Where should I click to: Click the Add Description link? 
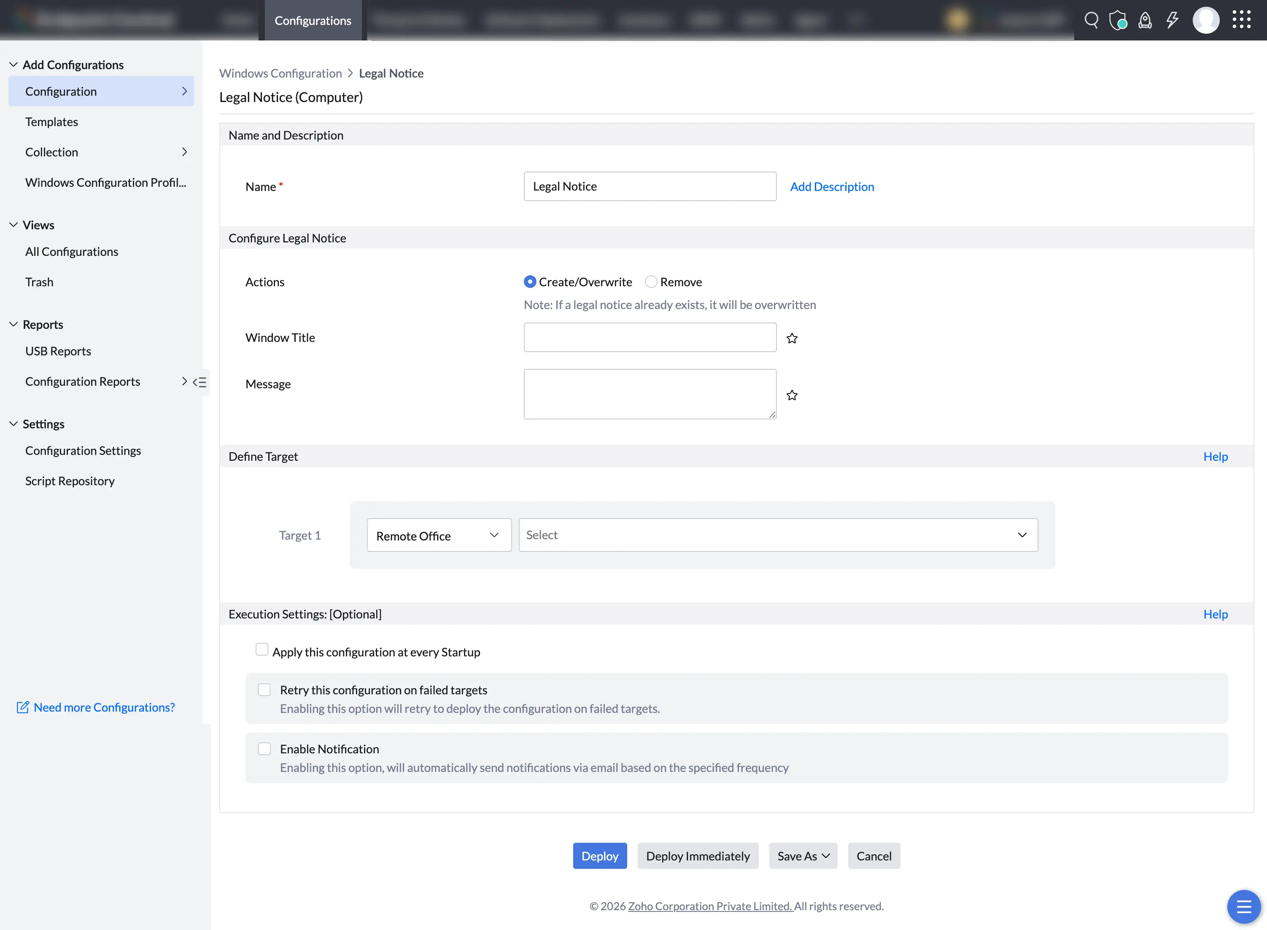[x=832, y=186]
